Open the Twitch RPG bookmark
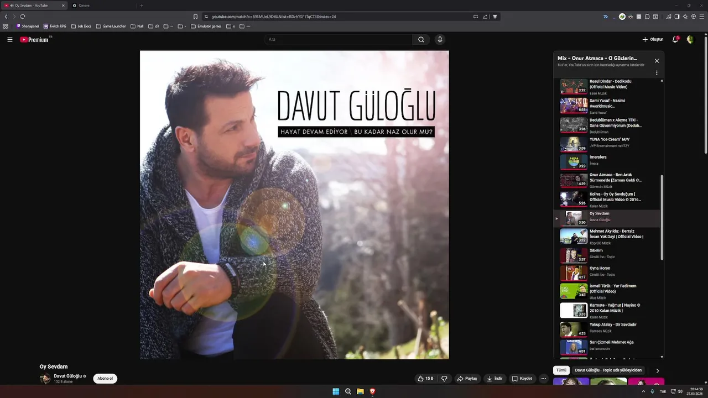This screenshot has width=708, height=398. tap(55, 26)
